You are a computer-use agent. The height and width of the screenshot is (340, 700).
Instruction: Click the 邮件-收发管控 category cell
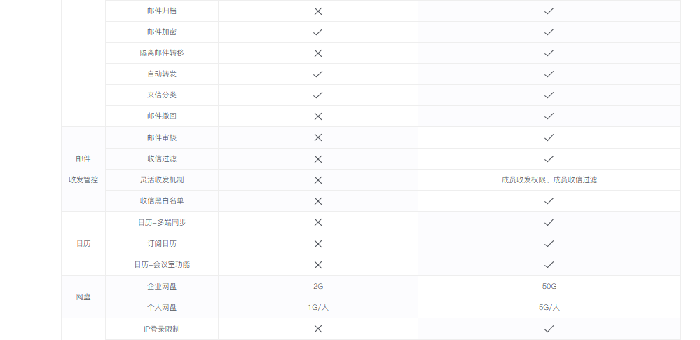pos(83,170)
